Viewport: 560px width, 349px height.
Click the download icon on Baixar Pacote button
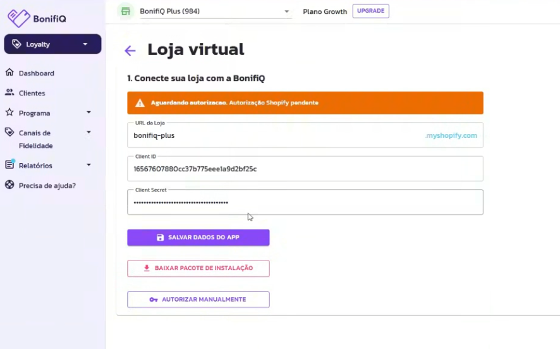tap(147, 268)
